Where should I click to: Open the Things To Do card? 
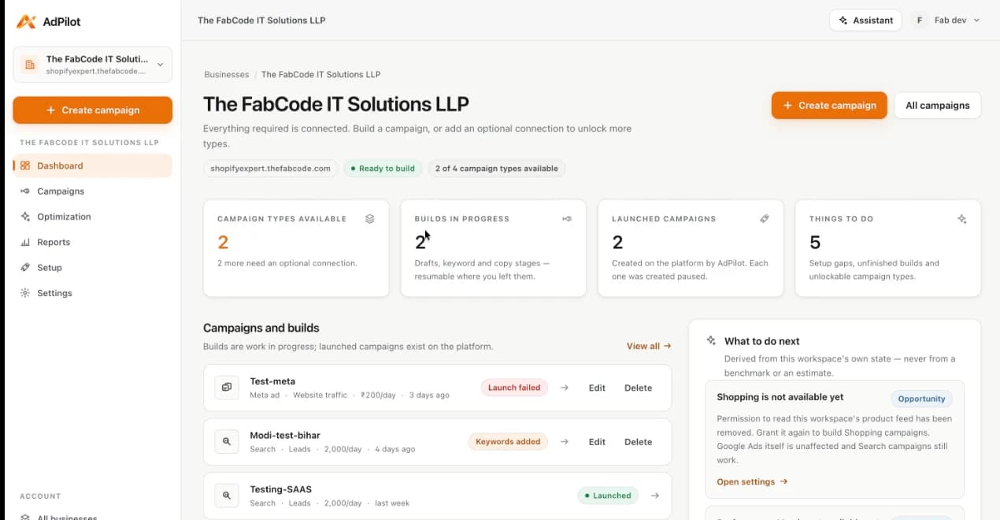pos(888,248)
